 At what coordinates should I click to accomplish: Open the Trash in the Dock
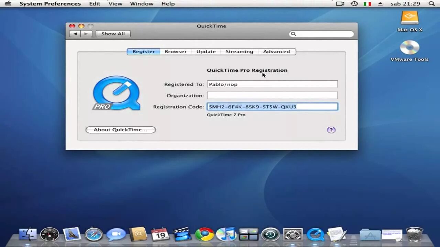point(414,234)
